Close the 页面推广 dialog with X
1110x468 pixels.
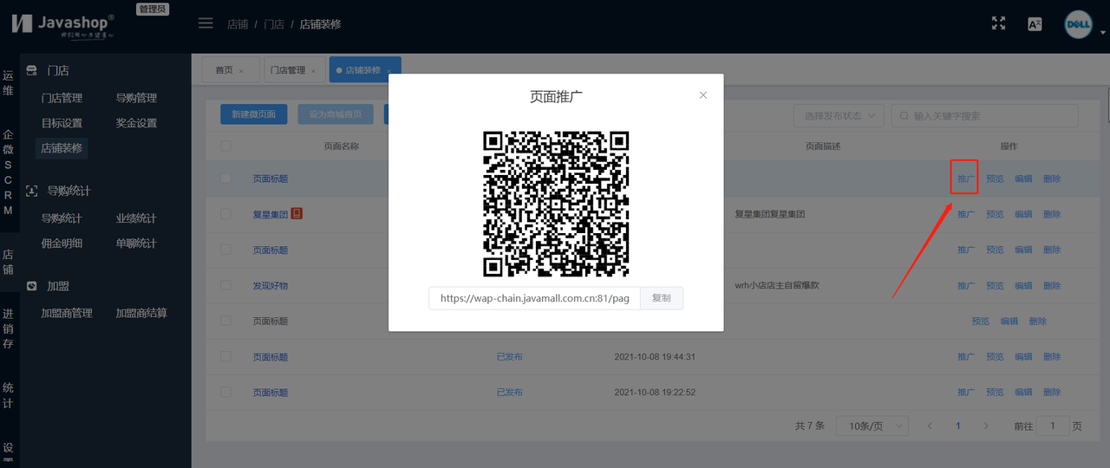[703, 95]
